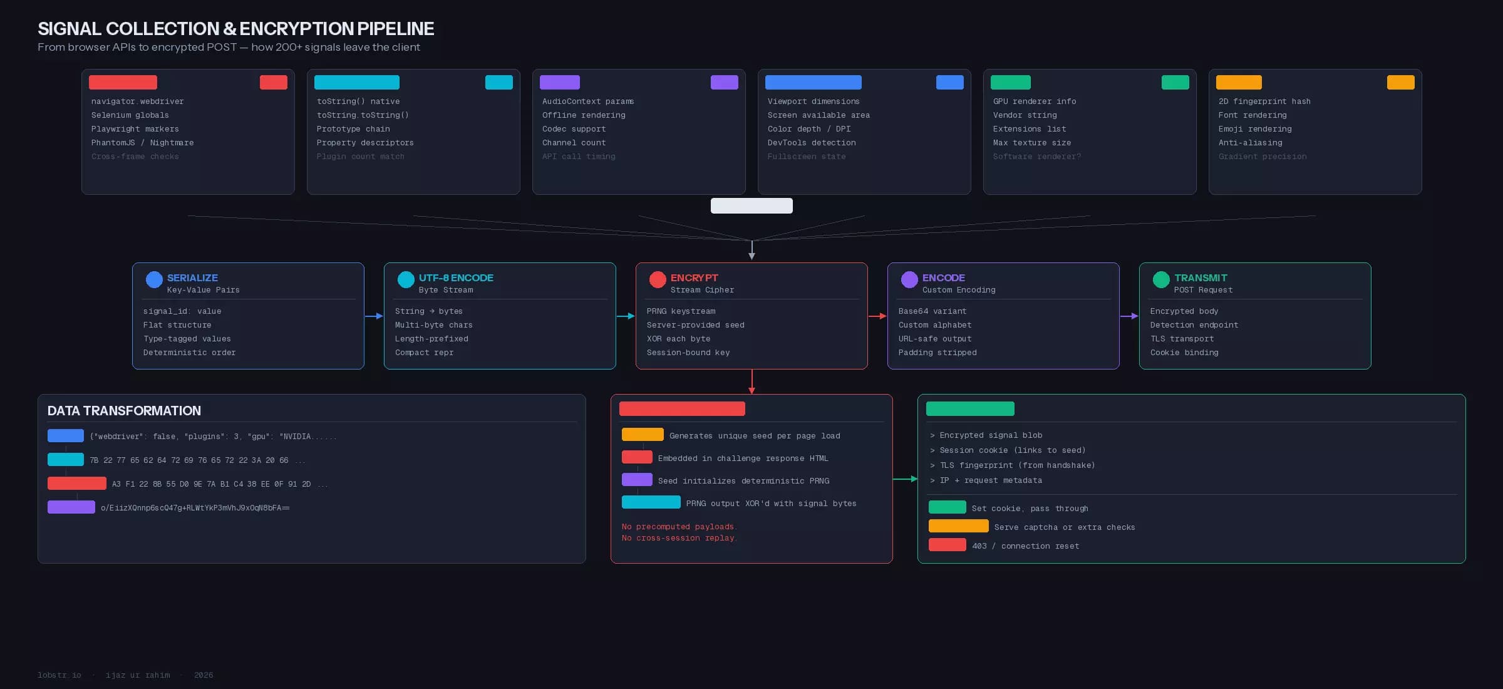Toggle the greyed-out 'Cross-frame checks' item
The image size is (1503, 689).
pos(135,156)
